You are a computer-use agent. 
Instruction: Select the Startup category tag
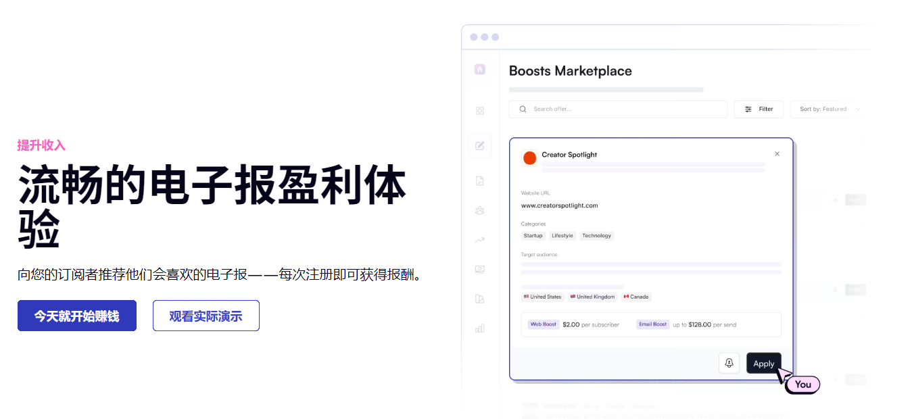coord(533,236)
